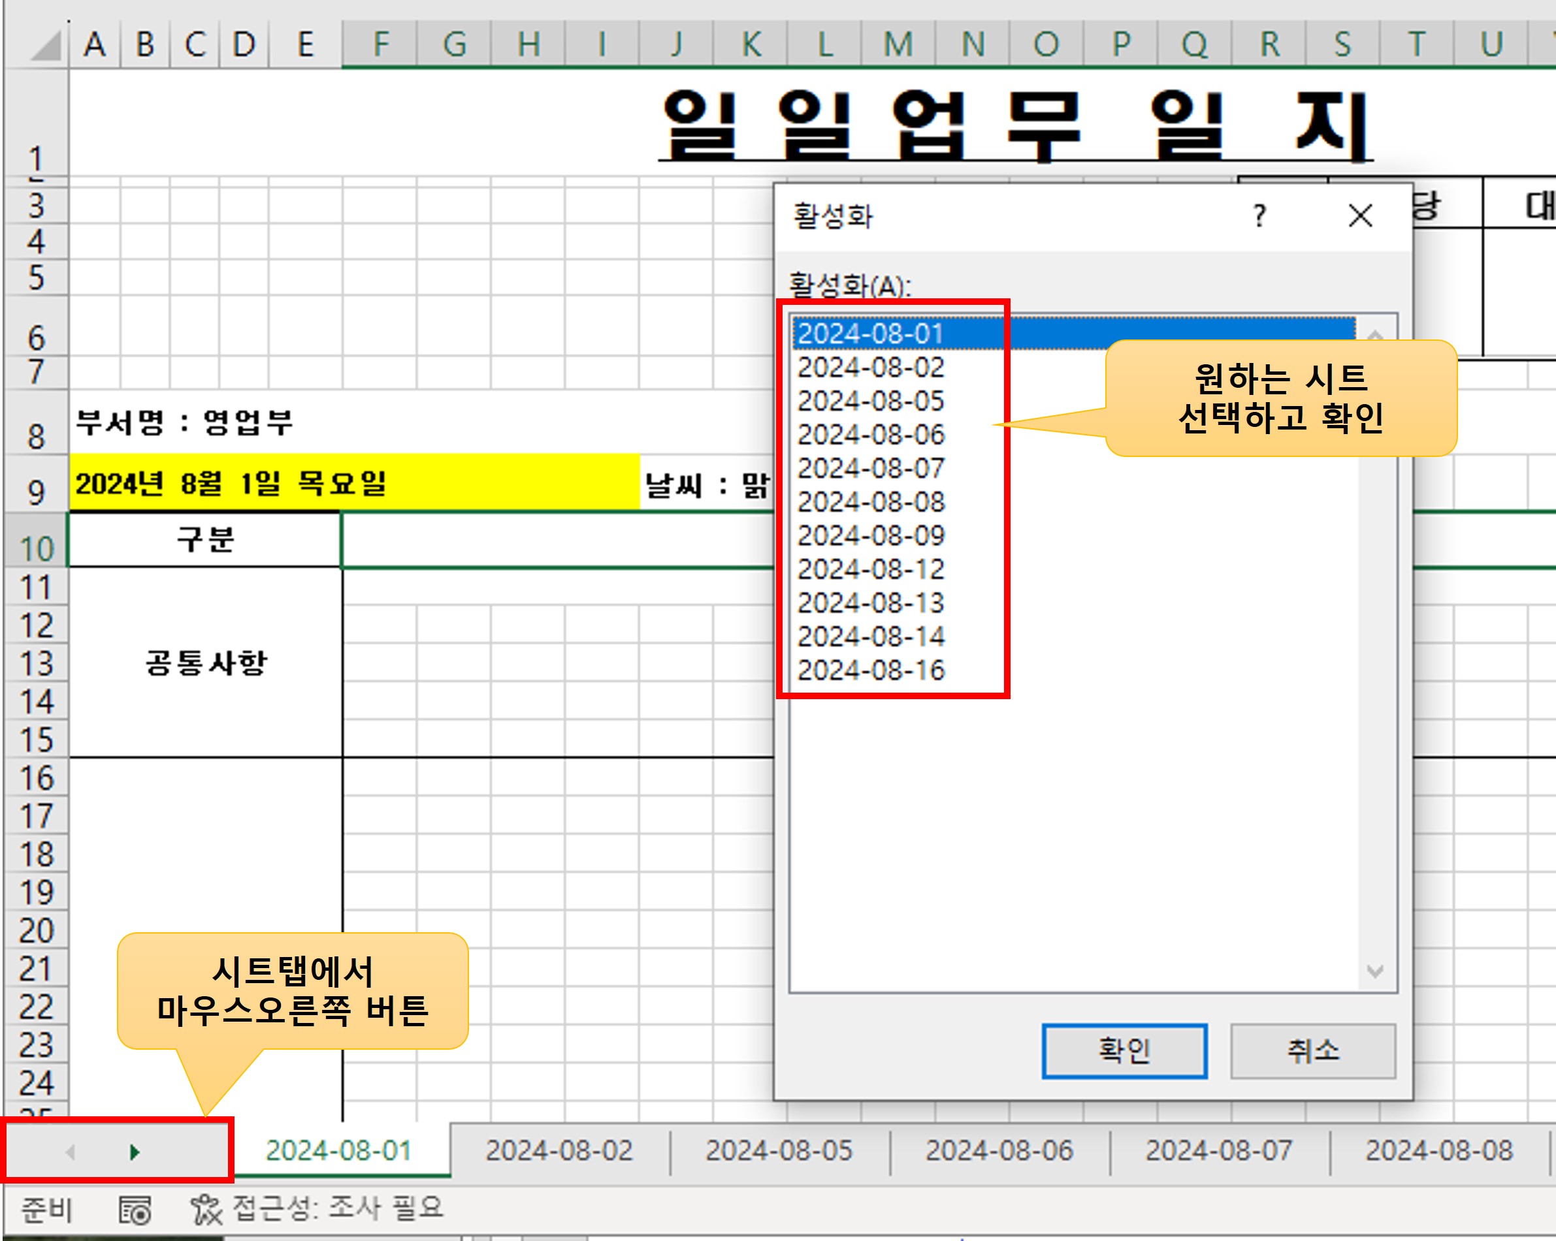Switch to the 2024-08-08 sheet tab

tap(1440, 1151)
